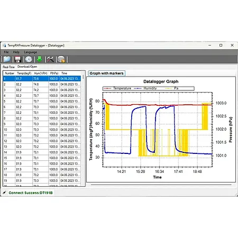This screenshot has height=238, width=238.
Task: Click the Temp(degF) column header
Action: (x=24, y=73)
